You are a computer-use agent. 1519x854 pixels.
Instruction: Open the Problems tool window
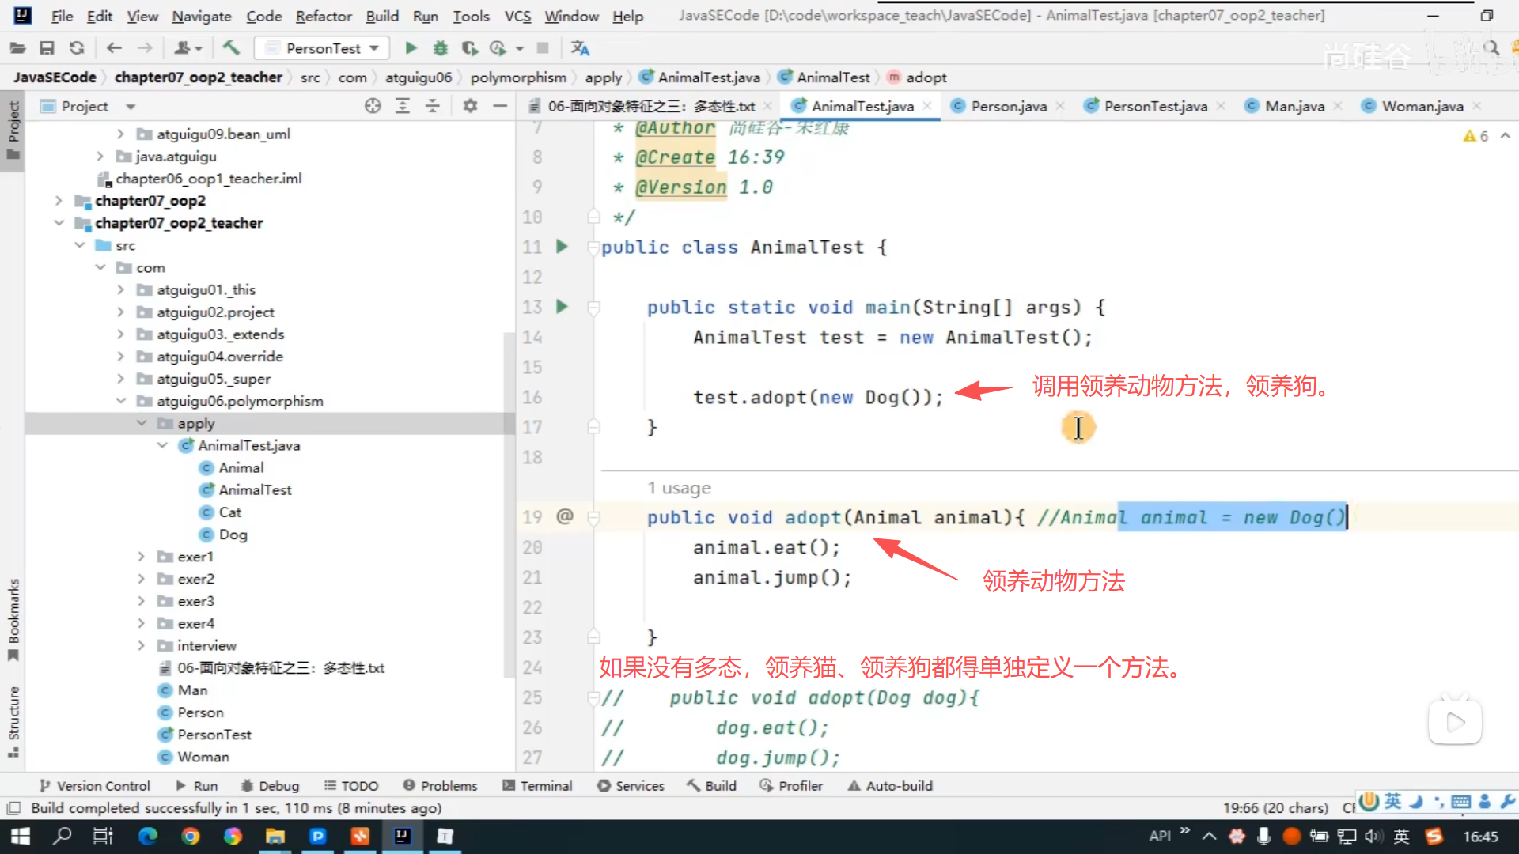point(440,785)
